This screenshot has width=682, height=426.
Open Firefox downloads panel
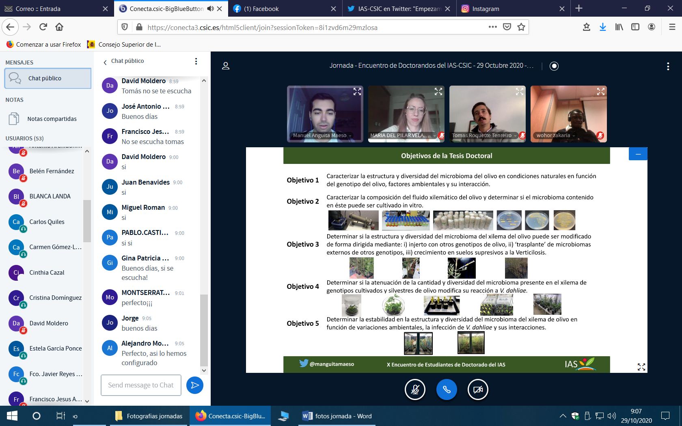coord(603,27)
